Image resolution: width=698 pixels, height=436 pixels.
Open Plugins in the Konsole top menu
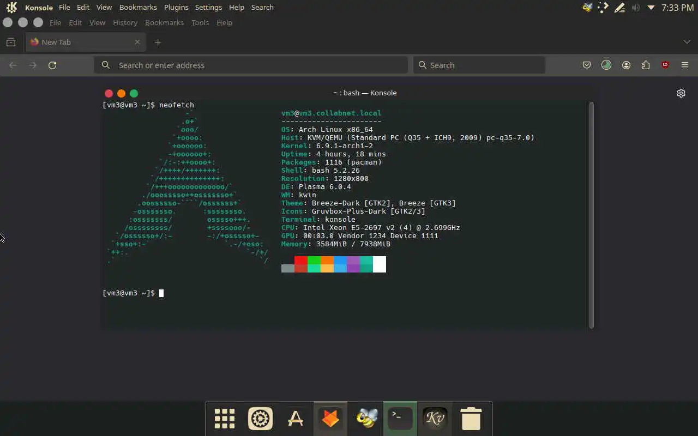tap(176, 8)
